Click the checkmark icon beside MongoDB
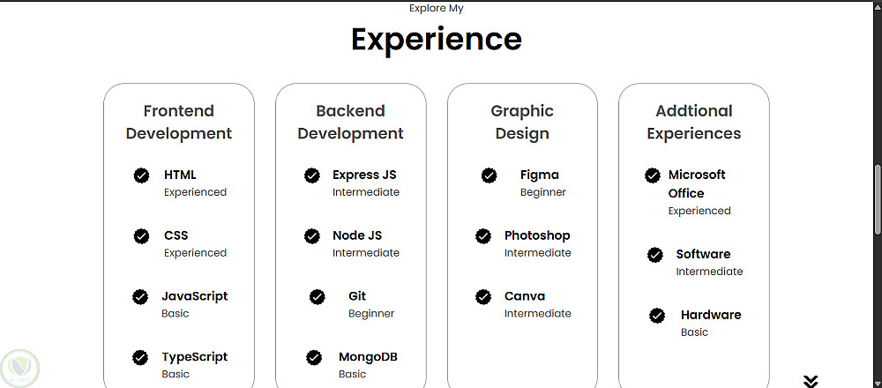The image size is (882, 388). [314, 357]
